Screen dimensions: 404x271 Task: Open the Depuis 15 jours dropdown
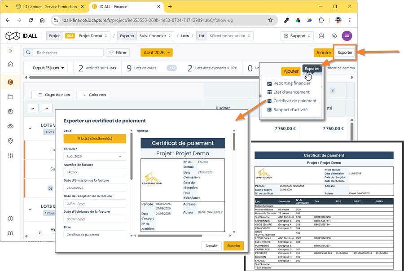coord(48,68)
